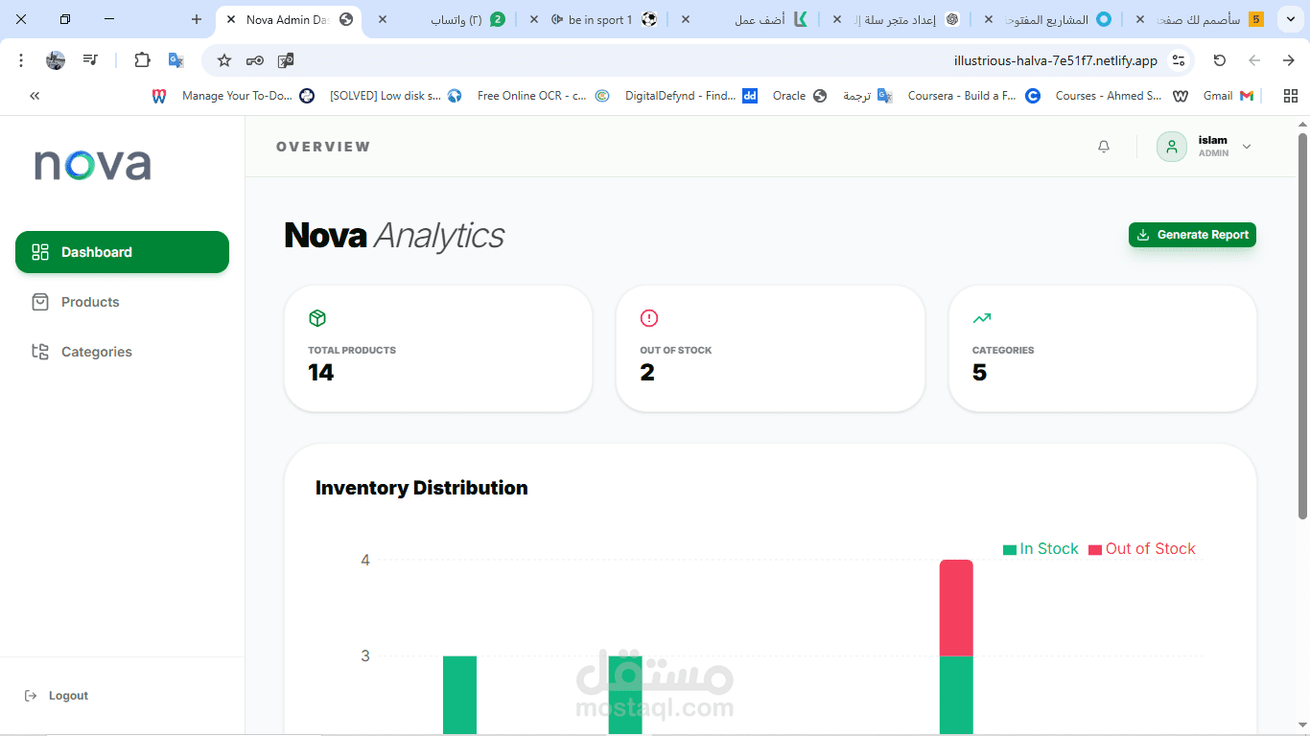
Task: Click the page vertical scrollbar
Action: point(1302,326)
